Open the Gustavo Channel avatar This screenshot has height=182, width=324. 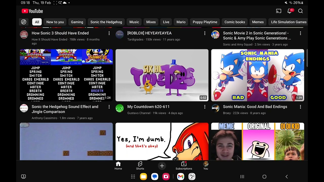pyautogui.click(x=119, y=108)
